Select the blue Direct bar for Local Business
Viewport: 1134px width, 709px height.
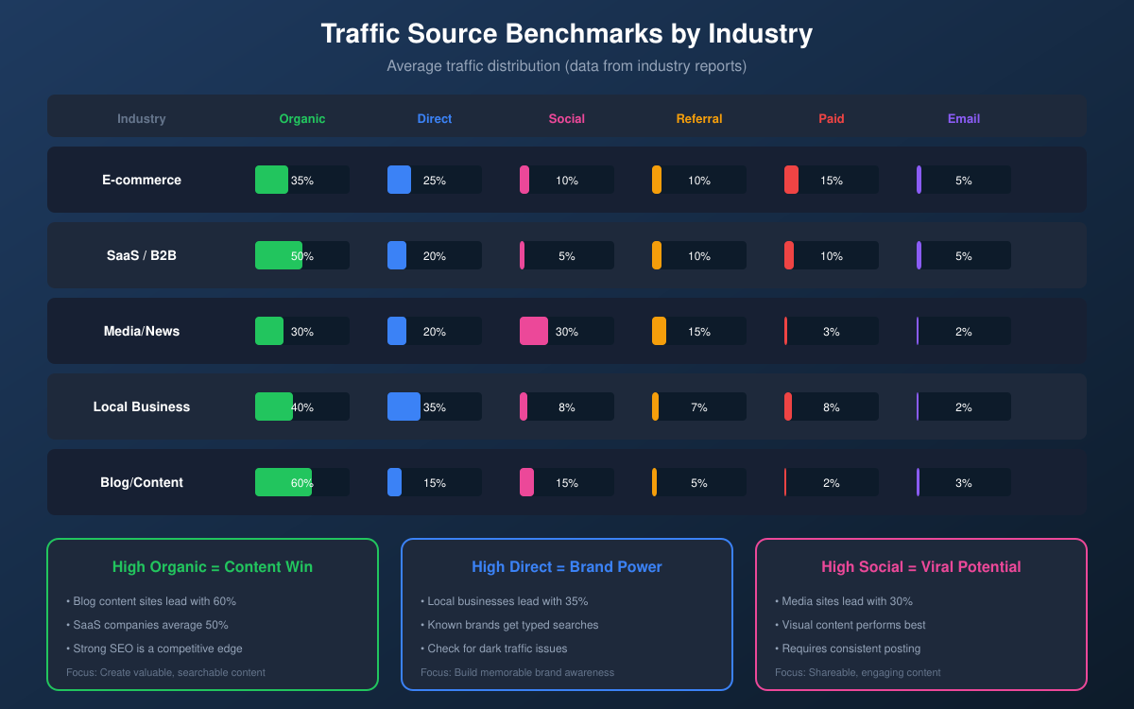(404, 406)
